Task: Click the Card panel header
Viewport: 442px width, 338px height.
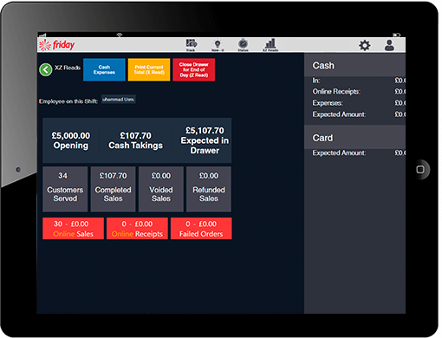Action: pos(354,138)
